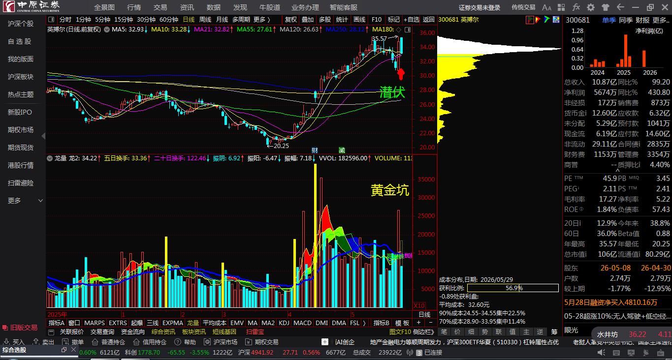This screenshot has width=672, height=360.
Task: Toggle the 侧边栏 sidebar visibility
Action: [424, 332]
